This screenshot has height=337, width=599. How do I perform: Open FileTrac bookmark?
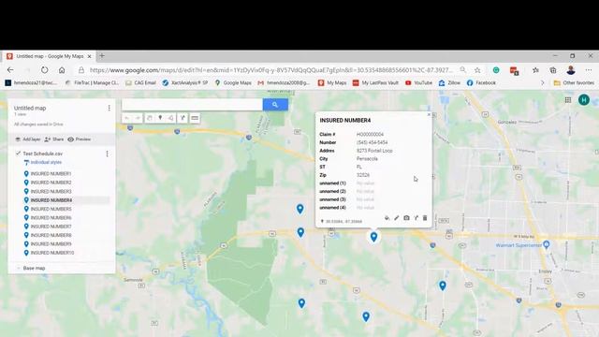click(x=93, y=82)
